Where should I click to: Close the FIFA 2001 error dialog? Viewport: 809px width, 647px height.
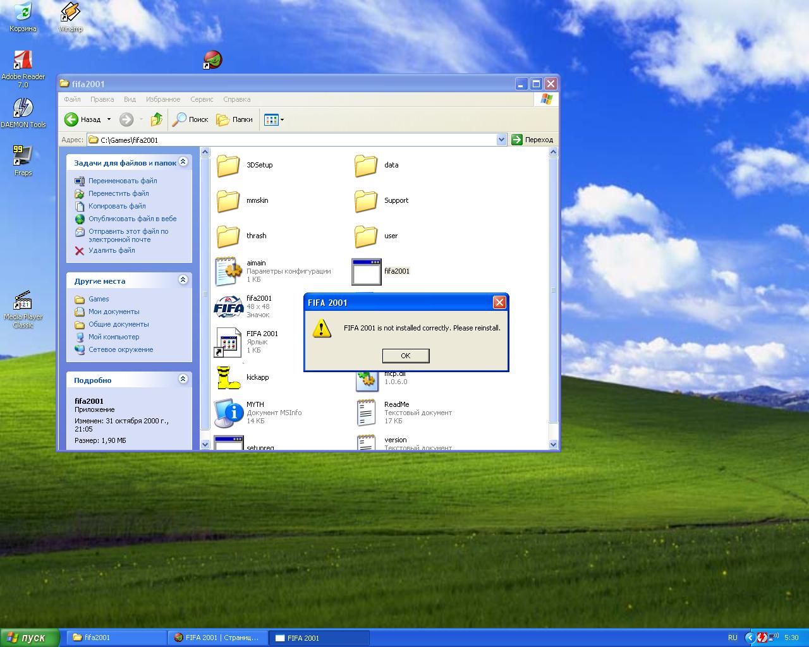pos(499,303)
